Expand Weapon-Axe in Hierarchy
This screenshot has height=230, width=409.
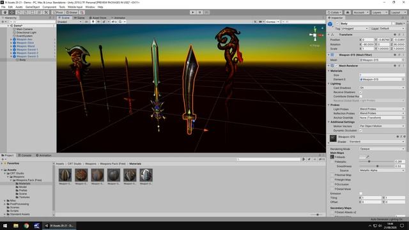12,40
